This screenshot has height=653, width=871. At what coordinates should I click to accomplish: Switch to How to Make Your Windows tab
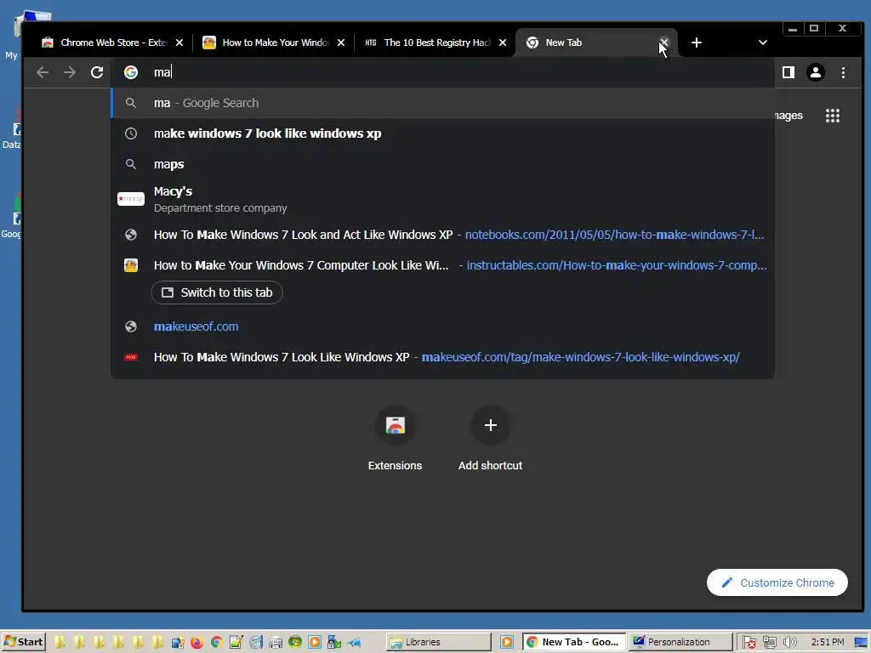268,43
